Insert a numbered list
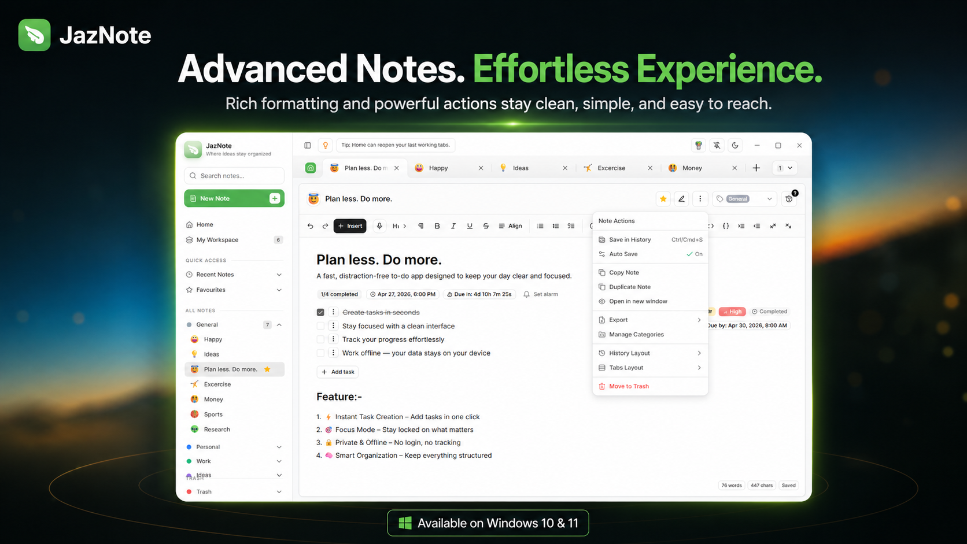This screenshot has width=967, height=544. click(x=556, y=226)
